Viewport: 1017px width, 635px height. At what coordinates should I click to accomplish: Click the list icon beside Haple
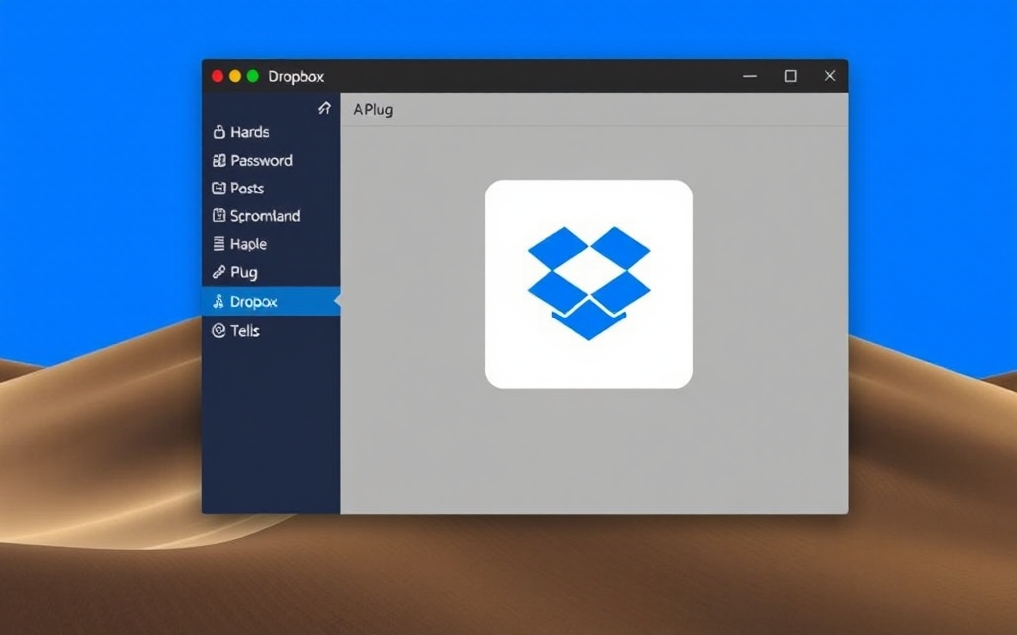coord(219,244)
